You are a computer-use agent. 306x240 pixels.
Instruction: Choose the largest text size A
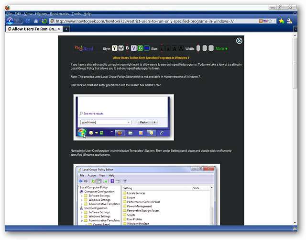[181, 48]
